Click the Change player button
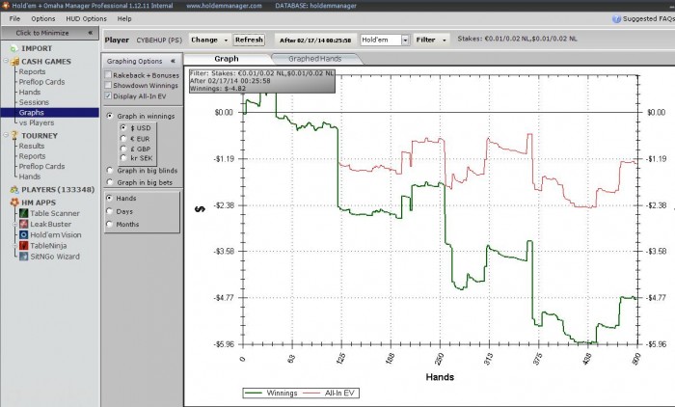675x407 pixels. click(x=210, y=40)
